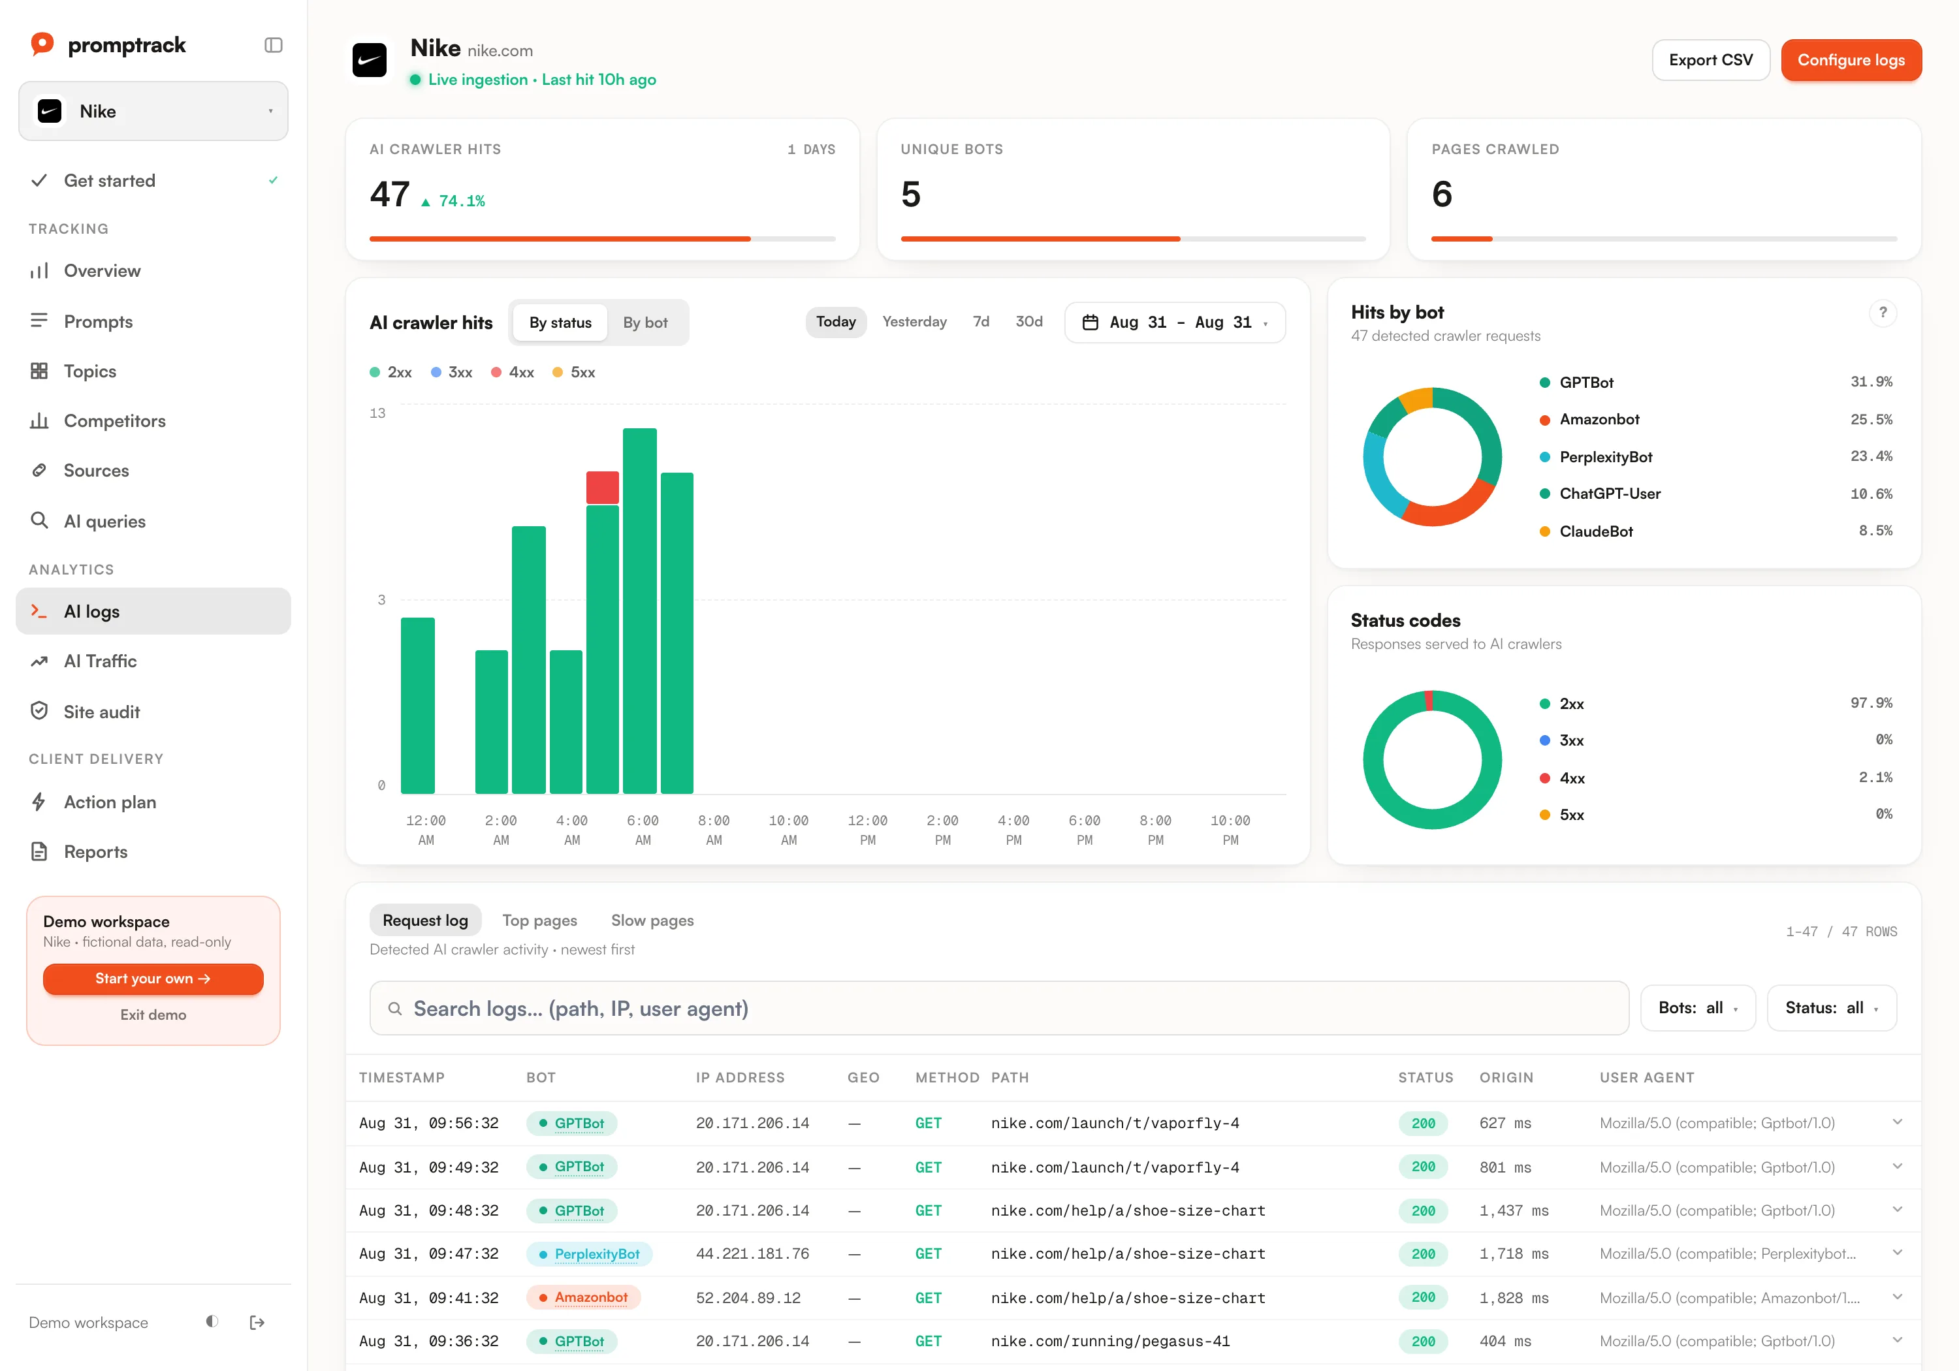
Task: Focus the Search logs input field
Action: [999, 1009]
